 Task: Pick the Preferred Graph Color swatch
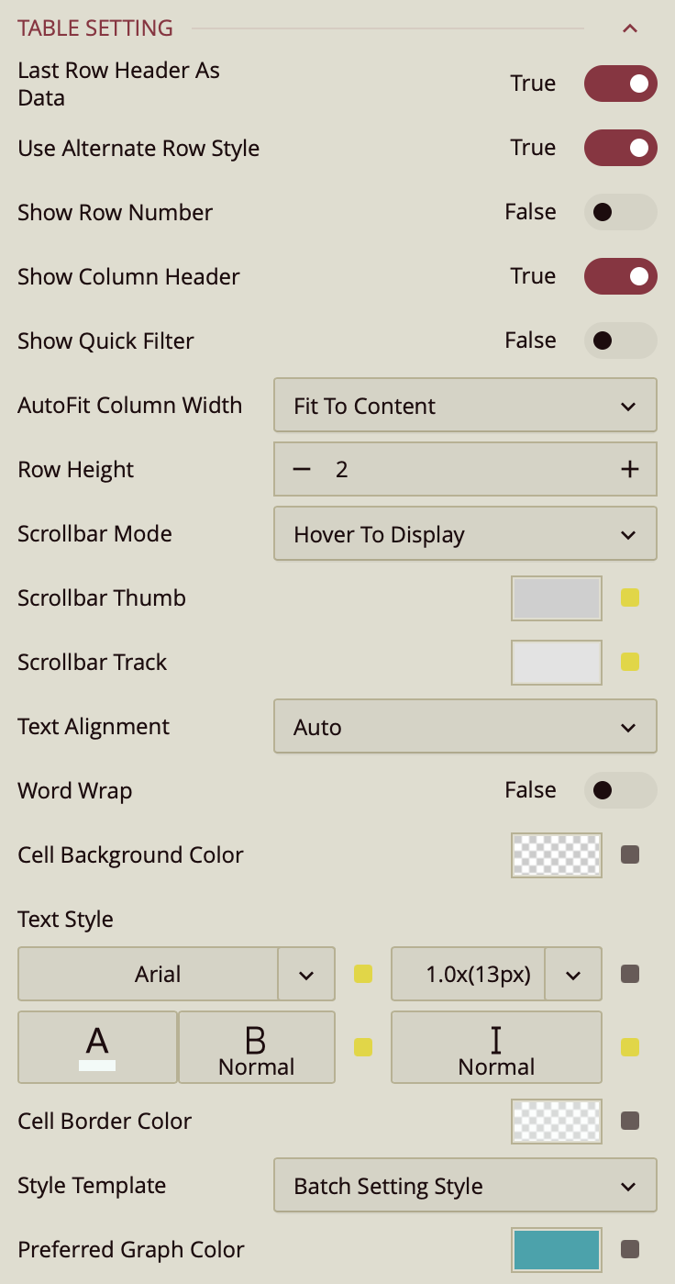click(557, 1249)
